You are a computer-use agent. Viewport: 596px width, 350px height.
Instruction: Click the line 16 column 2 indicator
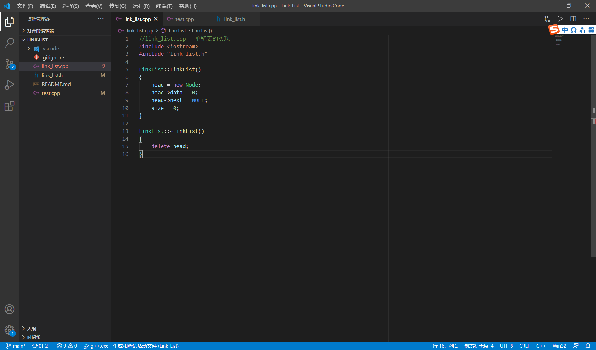[445, 346]
